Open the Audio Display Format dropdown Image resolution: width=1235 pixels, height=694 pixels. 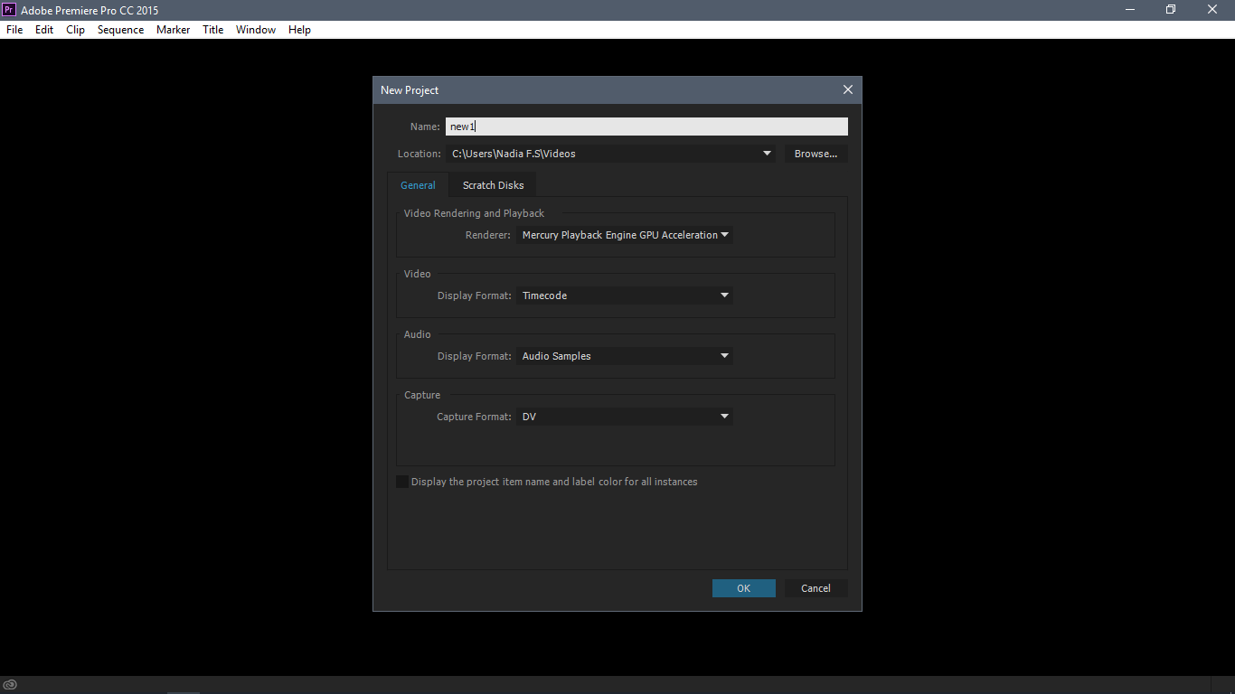pos(625,356)
